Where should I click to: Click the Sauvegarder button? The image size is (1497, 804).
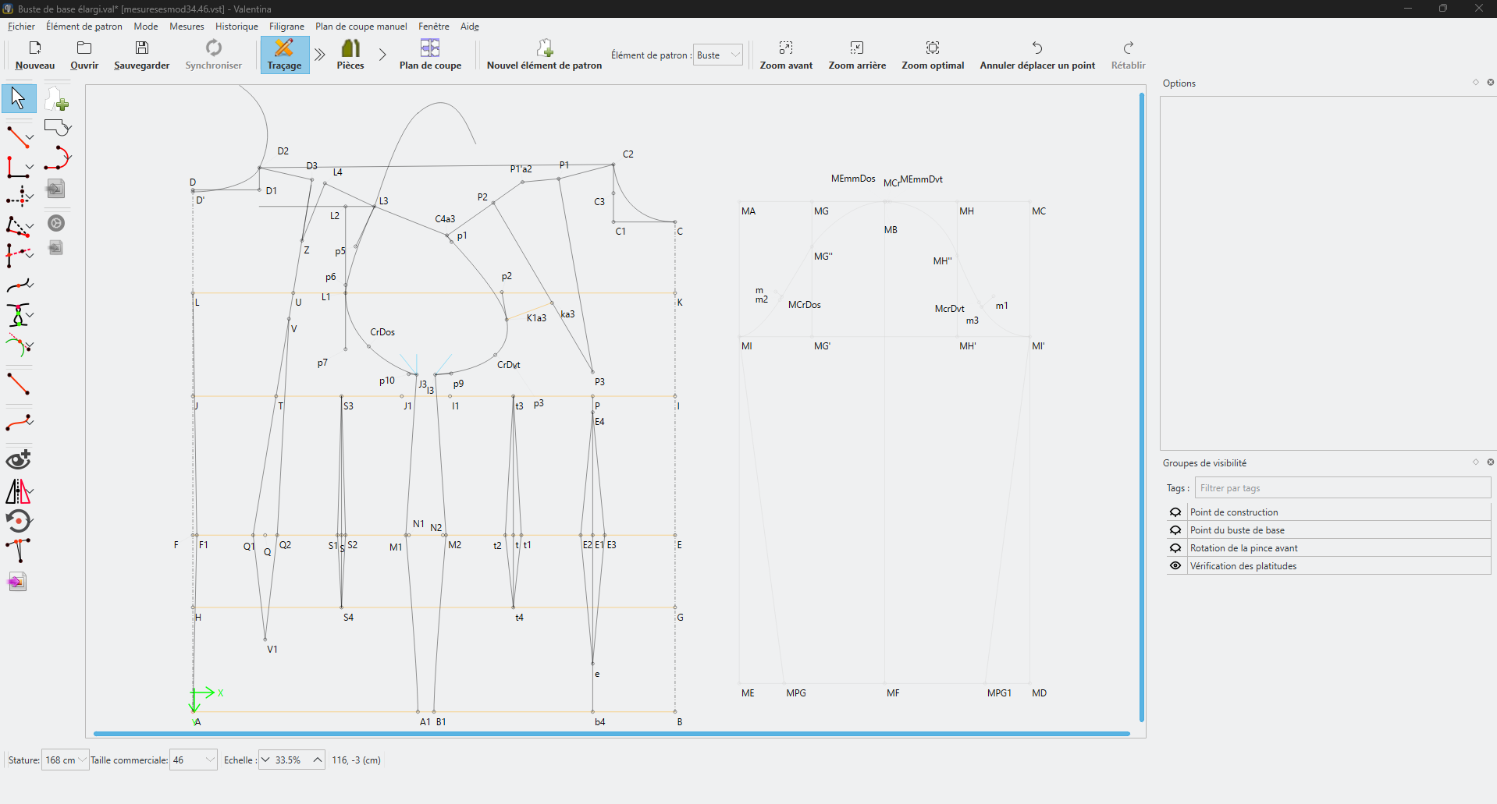click(x=141, y=55)
